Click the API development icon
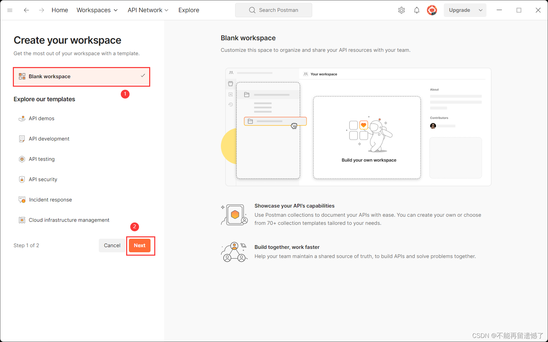This screenshot has height=342, width=548. click(22, 139)
